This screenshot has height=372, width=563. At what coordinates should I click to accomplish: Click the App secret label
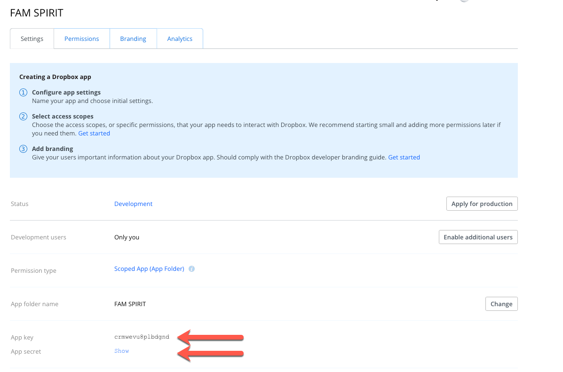pos(26,351)
